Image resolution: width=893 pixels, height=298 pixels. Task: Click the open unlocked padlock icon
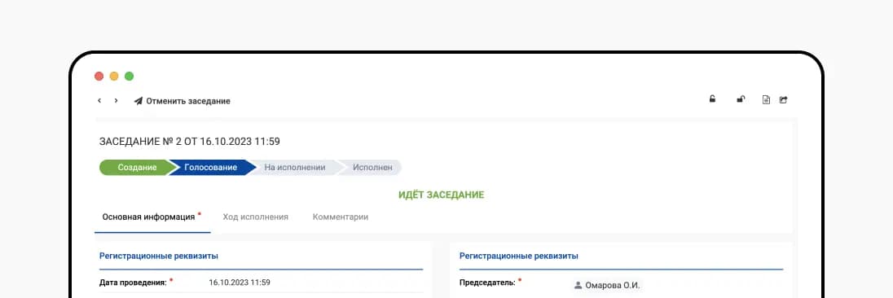tap(741, 99)
